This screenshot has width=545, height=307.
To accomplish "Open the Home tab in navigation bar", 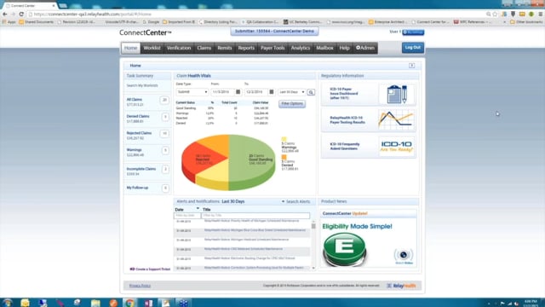I will pos(130,48).
